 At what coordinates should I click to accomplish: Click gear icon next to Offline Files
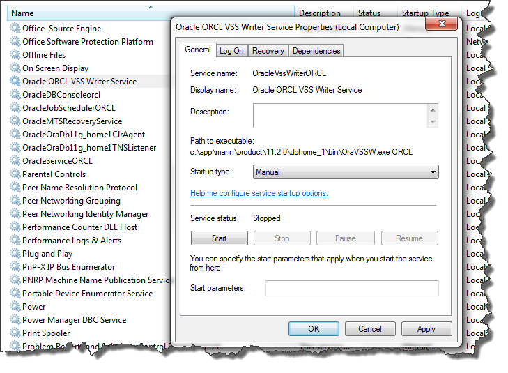coord(15,55)
